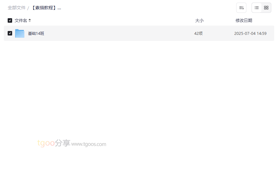Switch to grid thumbnail view
This screenshot has height=172, width=279.
[266, 8]
